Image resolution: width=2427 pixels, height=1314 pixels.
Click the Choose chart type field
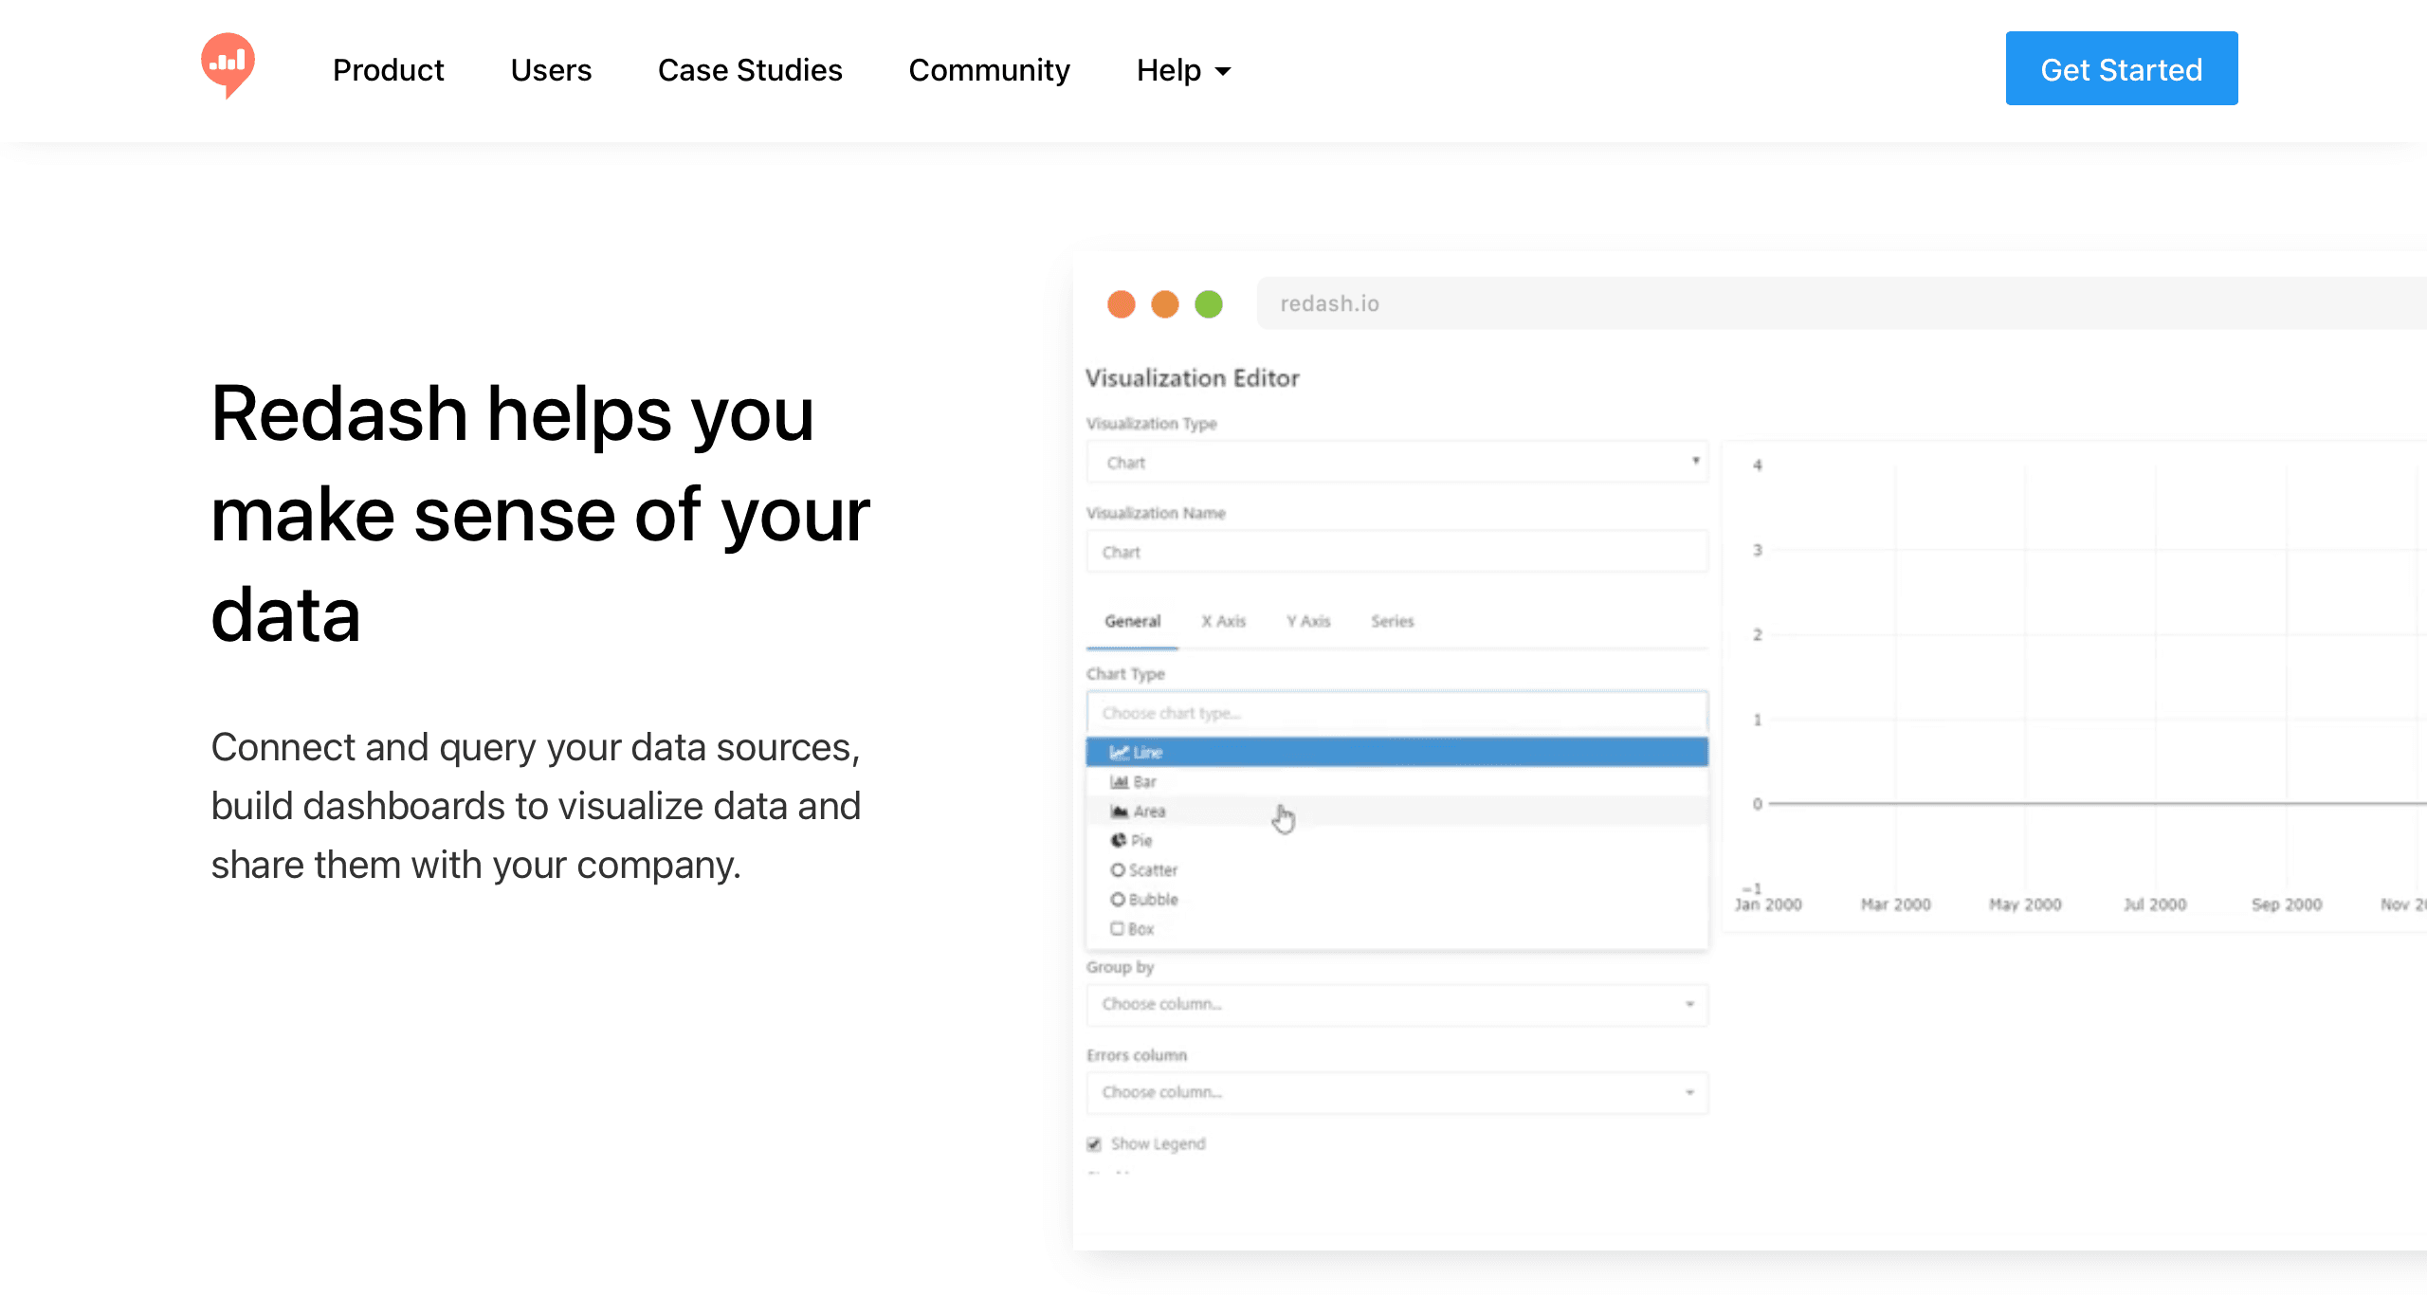(x=1396, y=712)
